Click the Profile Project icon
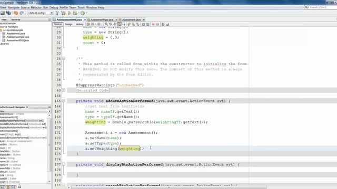Viewport: 337px width, 189px height. tap(83, 13)
